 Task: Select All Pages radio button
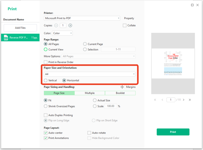(x=45, y=44)
